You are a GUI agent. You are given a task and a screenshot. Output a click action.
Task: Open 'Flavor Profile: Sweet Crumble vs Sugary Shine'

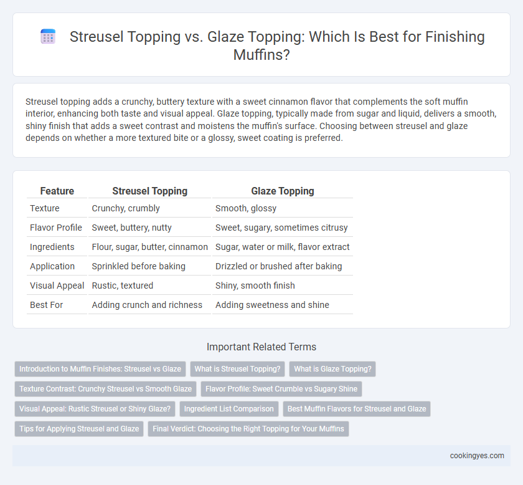click(281, 389)
